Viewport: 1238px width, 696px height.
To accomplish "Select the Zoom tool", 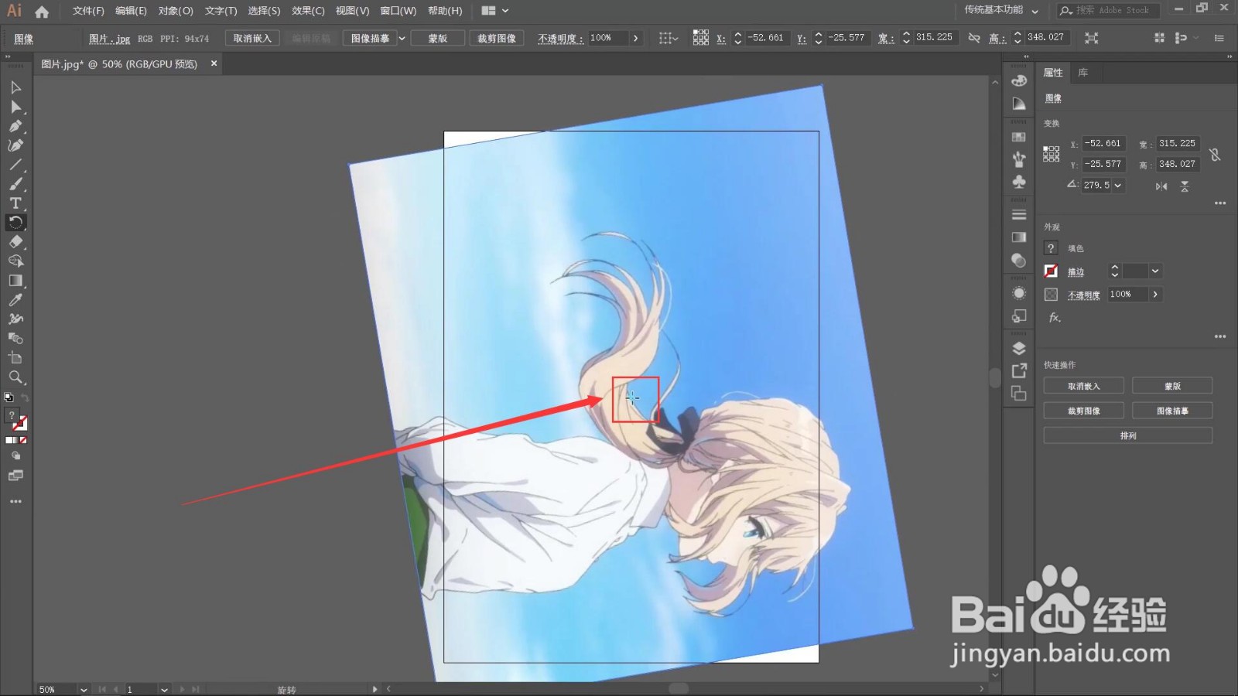I will click(15, 377).
